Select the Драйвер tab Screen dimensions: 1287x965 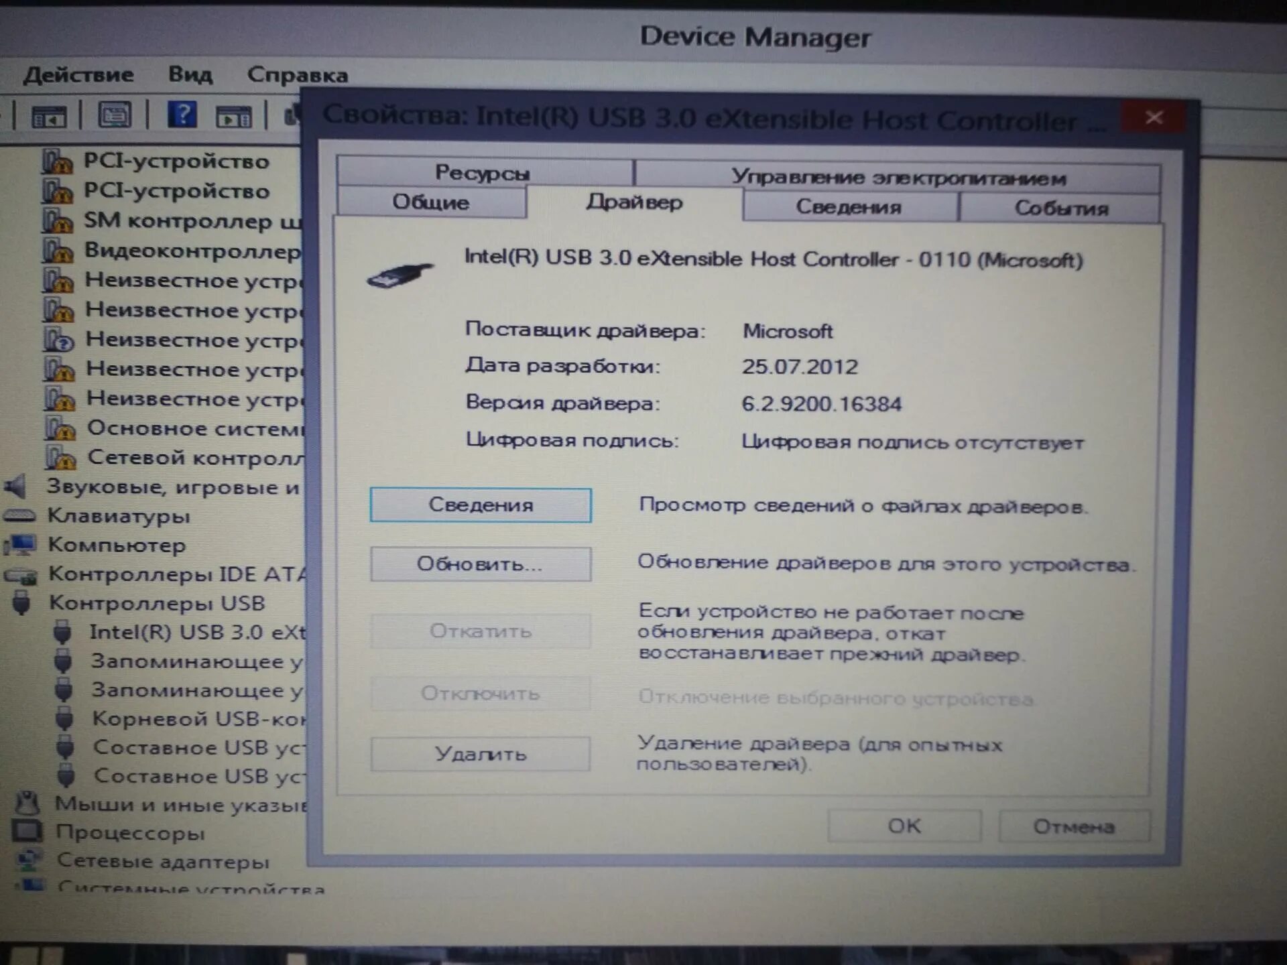tap(635, 202)
